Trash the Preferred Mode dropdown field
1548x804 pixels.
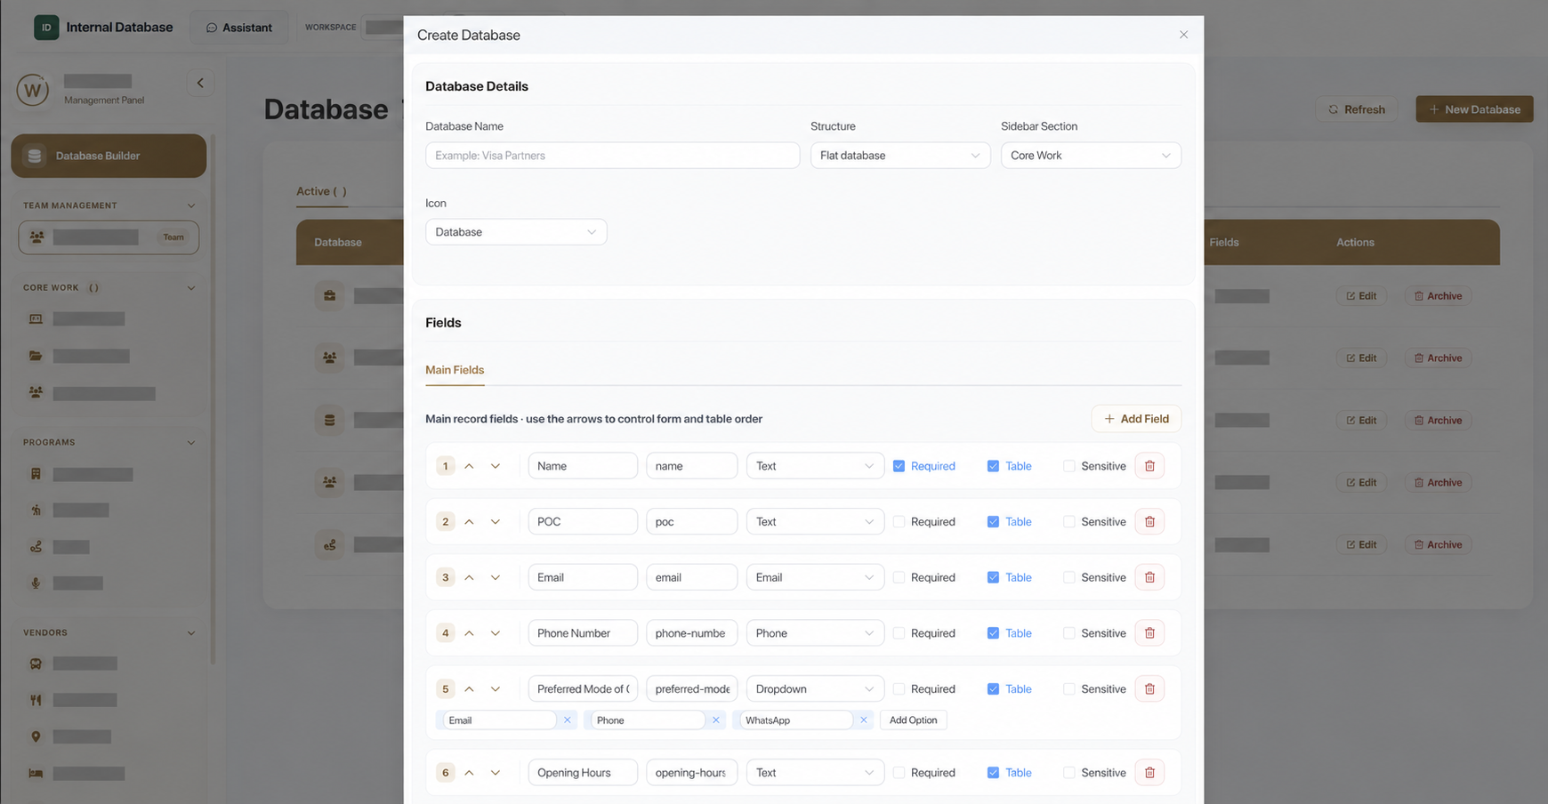[x=1149, y=689]
